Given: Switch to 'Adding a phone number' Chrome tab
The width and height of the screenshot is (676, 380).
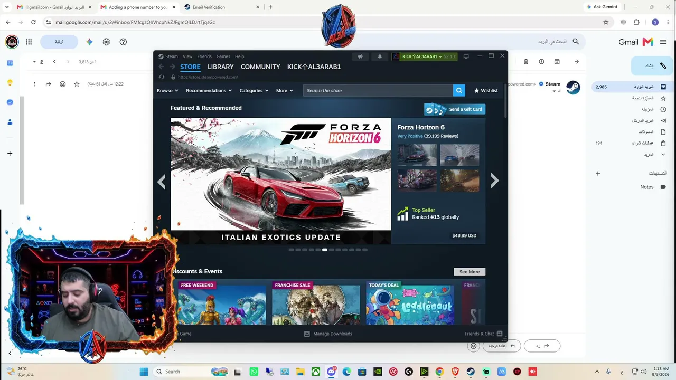Looking at the screenshot, I should click(x=137, y=7).
